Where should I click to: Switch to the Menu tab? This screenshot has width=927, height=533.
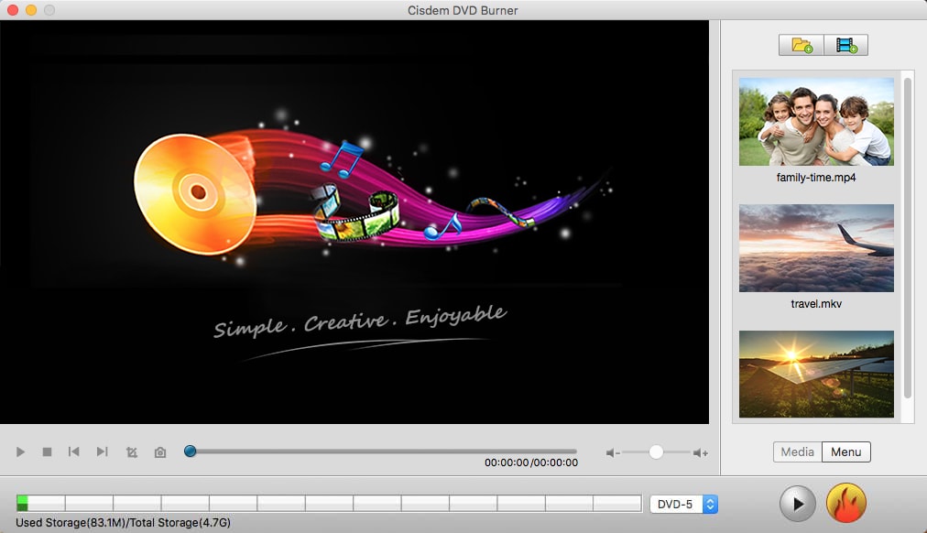tap(846, 452)
